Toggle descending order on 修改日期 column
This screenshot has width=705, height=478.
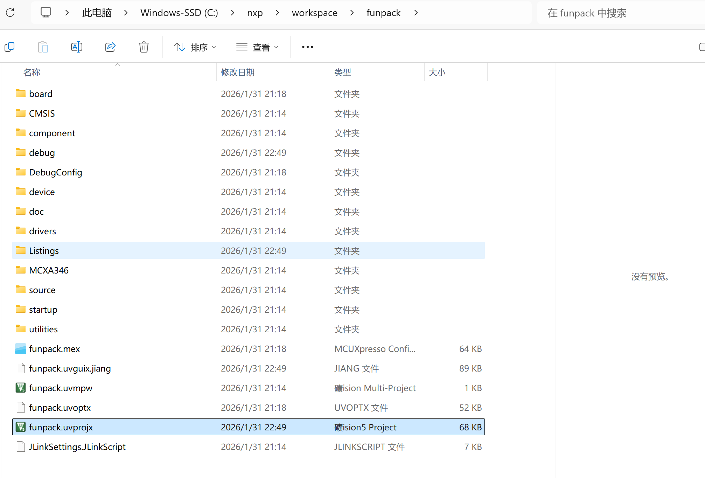coord(238,72)
